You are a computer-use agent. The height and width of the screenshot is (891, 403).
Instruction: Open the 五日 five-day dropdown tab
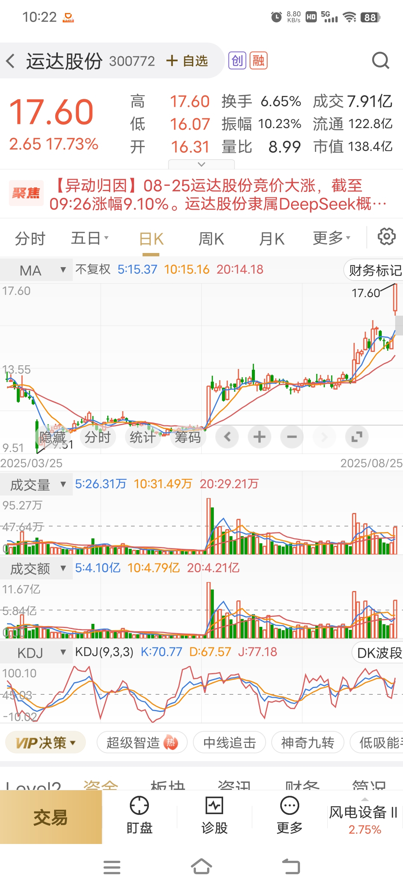pyautogui.click(x=90, y=238)
